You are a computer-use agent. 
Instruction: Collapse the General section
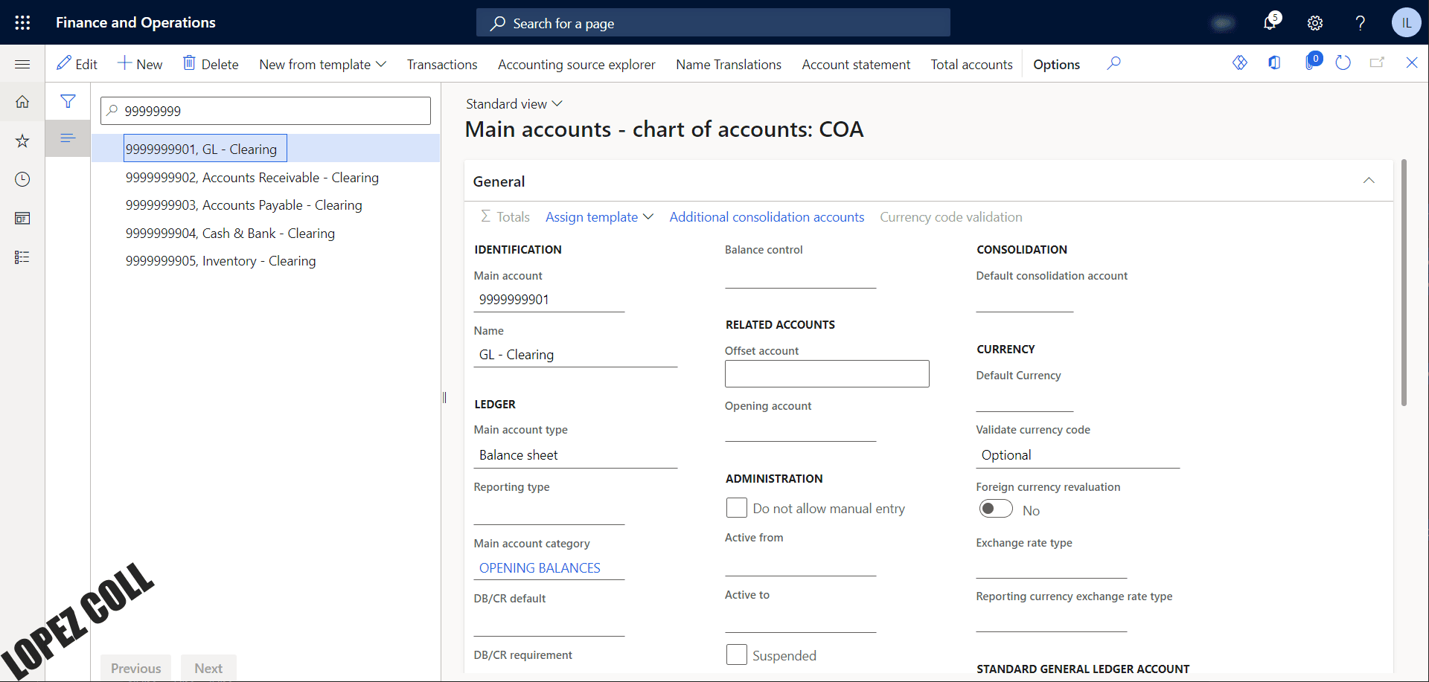tap(1368, 181)
